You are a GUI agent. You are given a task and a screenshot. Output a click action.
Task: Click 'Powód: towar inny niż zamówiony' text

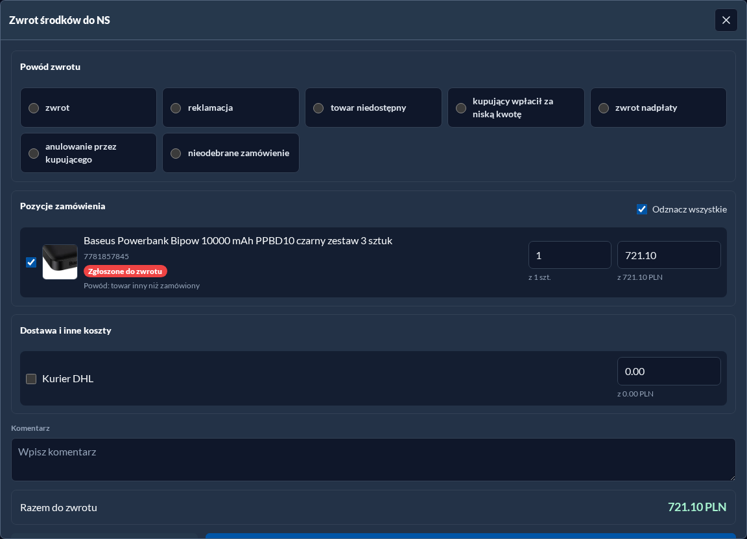[141, 286]
